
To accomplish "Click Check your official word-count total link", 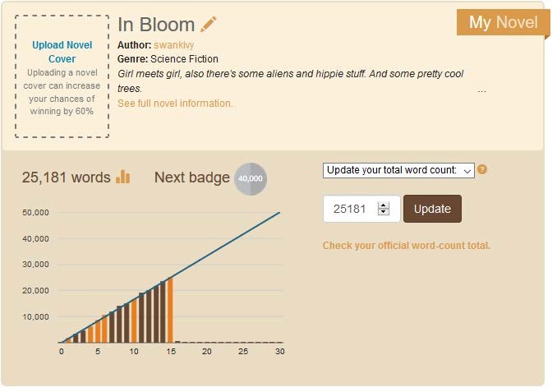I will pos(407,246).
